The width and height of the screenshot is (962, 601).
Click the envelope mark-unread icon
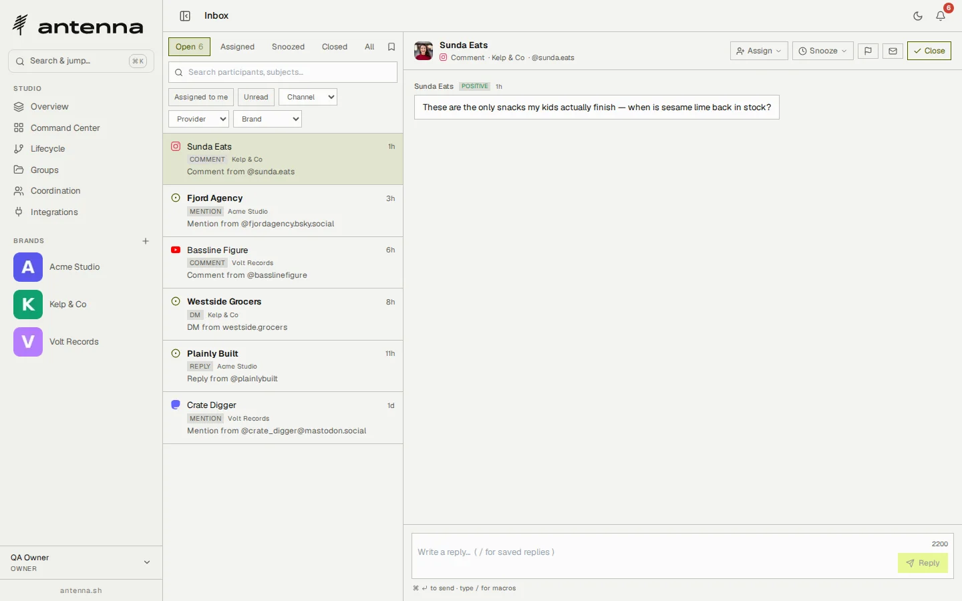click(x=893, y=51)
